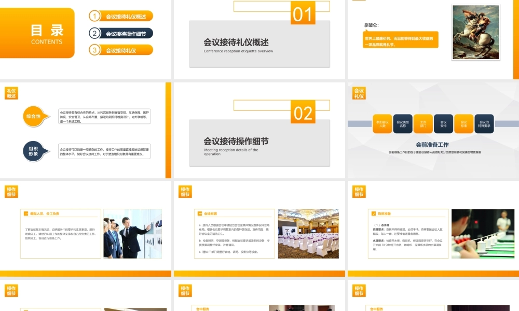Click 操作细节 tag on the 会场布置 slide
Viewport: 519px width, 311px height.
[185, 192]
